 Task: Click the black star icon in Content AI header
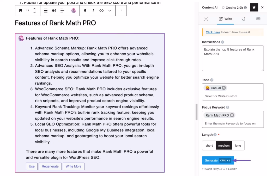254,7
